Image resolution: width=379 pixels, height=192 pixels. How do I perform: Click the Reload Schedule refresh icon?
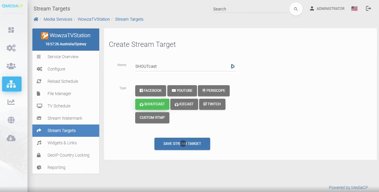(x=39, y=81)
